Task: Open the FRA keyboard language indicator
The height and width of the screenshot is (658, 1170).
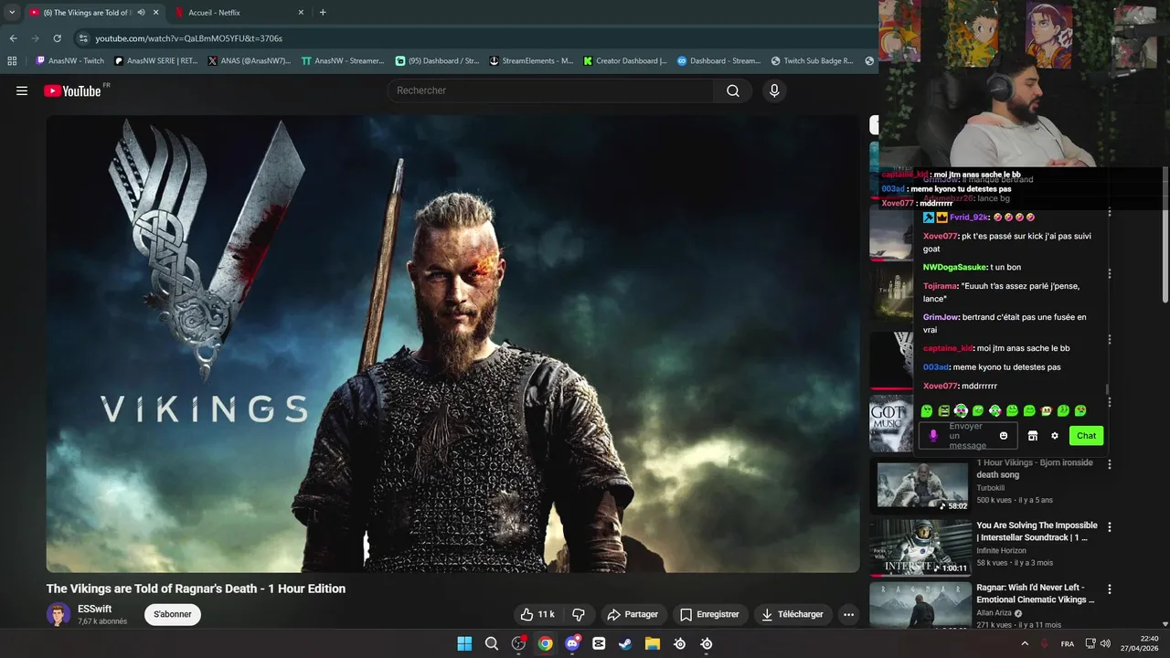Action: (1068, 643)
